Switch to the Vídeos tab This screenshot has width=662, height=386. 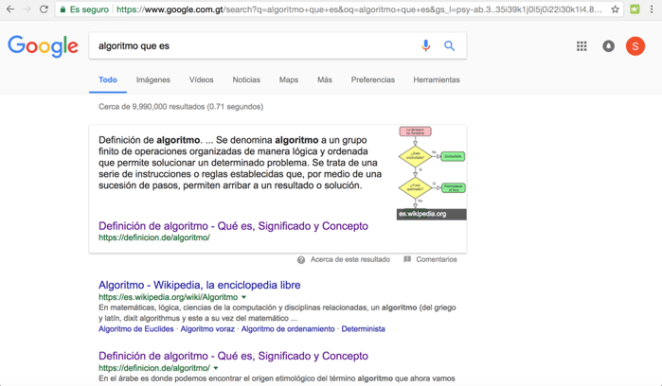click(202, 79)
